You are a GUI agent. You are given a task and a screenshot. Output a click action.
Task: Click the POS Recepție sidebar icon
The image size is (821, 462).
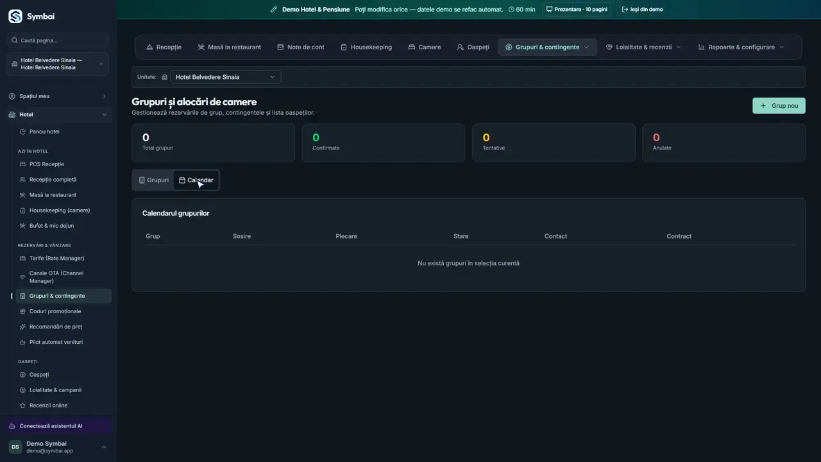(22, 164)
